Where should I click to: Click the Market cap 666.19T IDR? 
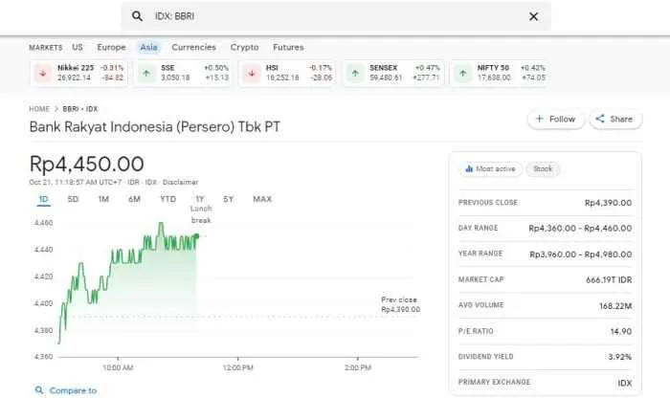point(609,280)
